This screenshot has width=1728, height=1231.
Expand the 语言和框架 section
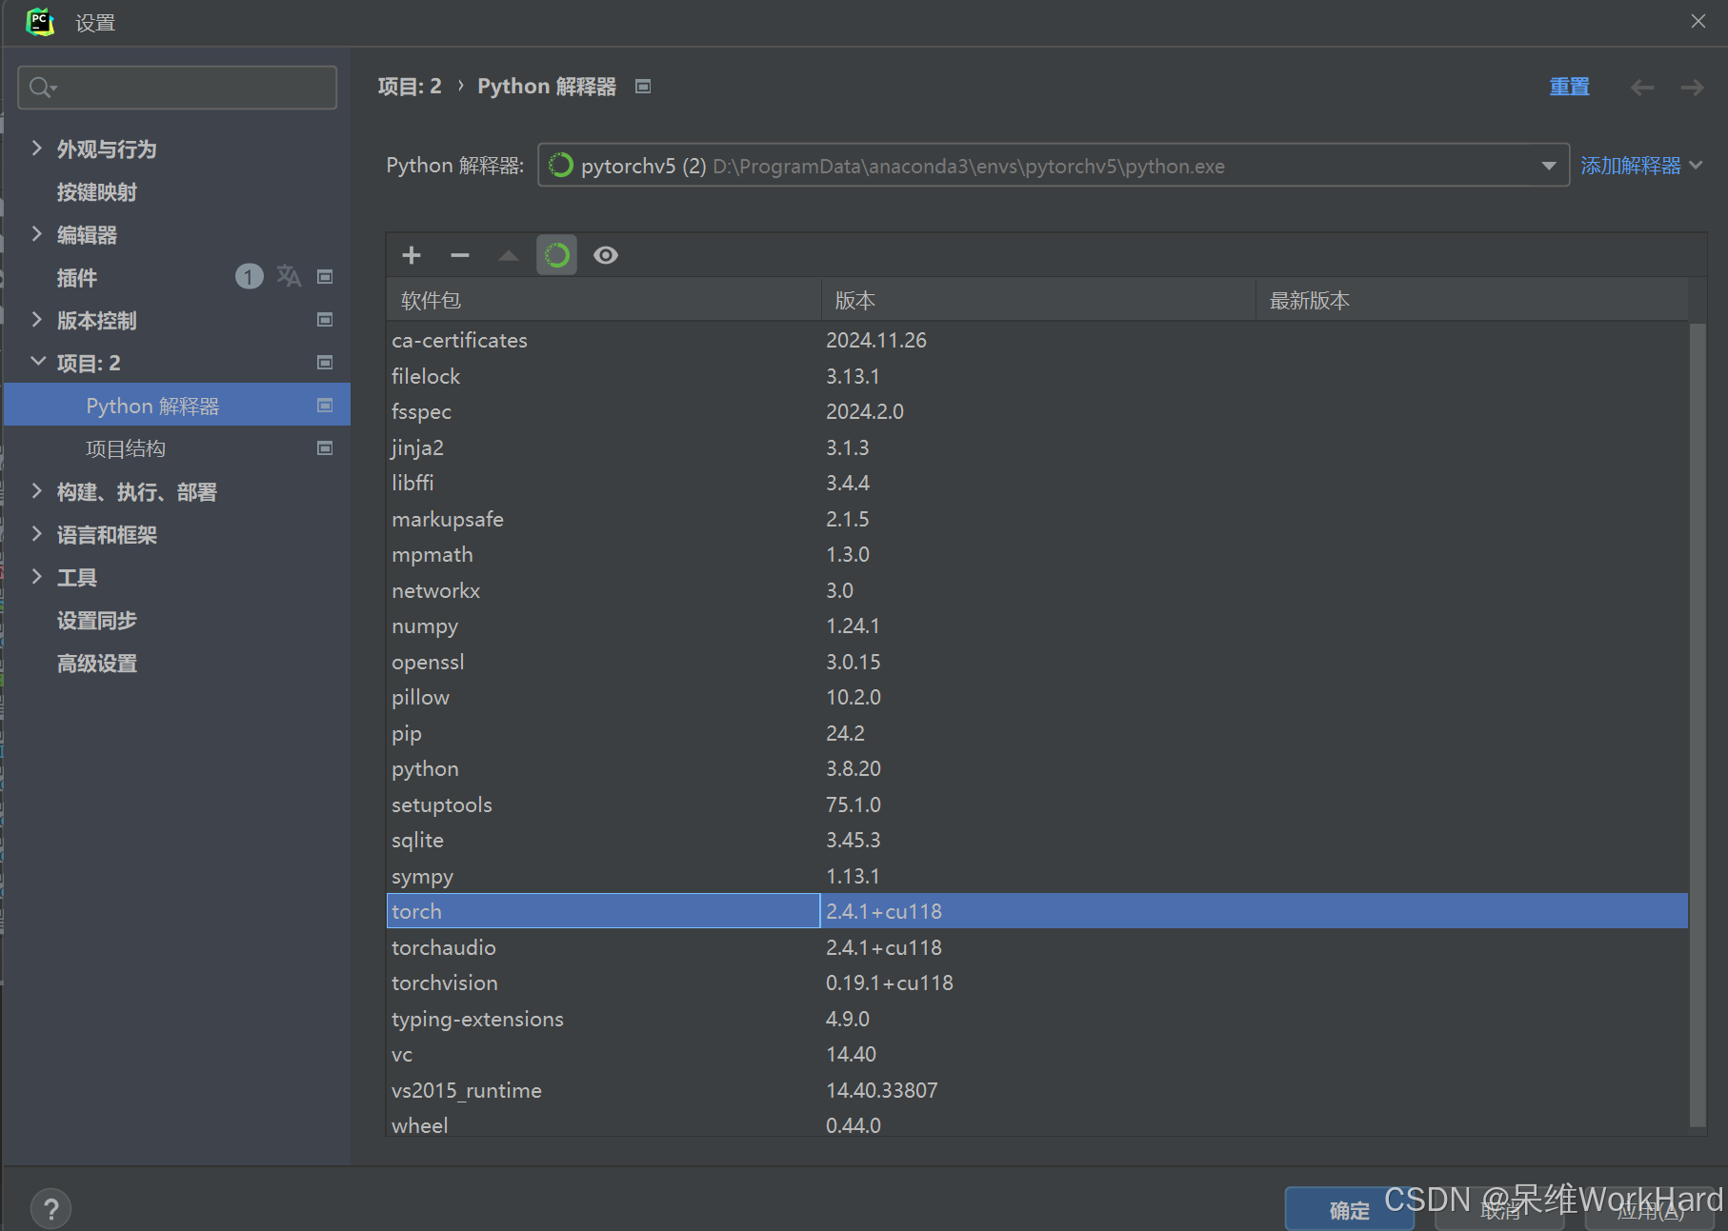point(37,533)
